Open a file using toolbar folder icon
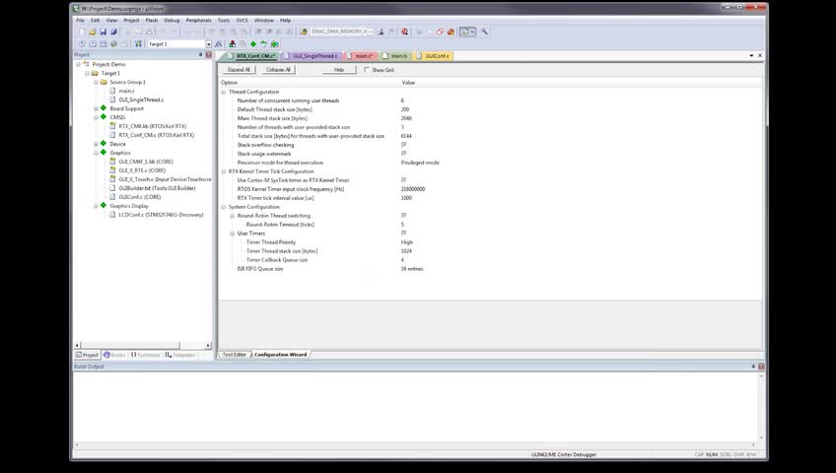The image size is (836, 473). point(93,32)
